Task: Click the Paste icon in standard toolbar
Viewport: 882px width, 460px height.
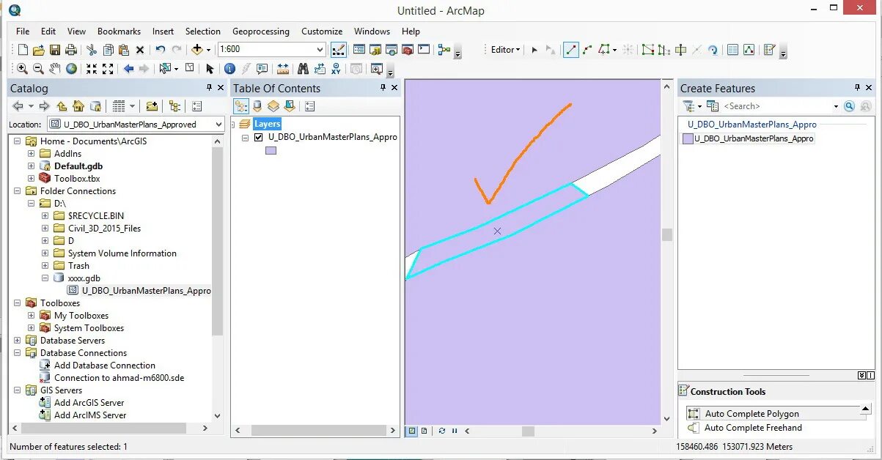Action: coord(124,50)
